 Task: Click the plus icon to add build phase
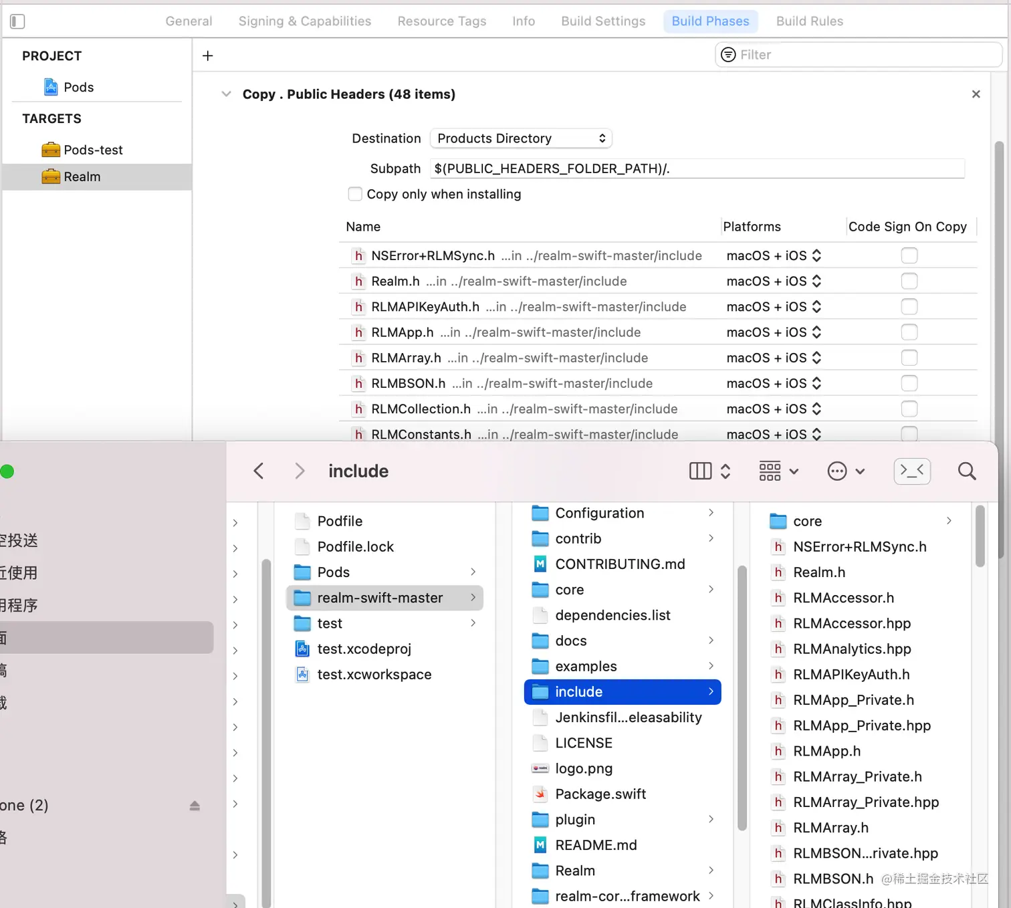coord(208,55)
